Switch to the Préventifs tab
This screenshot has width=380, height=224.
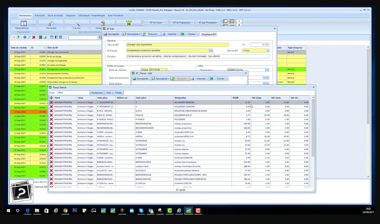point(40,15)
